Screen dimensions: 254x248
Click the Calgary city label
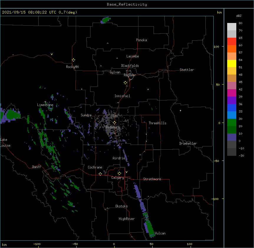118,178
